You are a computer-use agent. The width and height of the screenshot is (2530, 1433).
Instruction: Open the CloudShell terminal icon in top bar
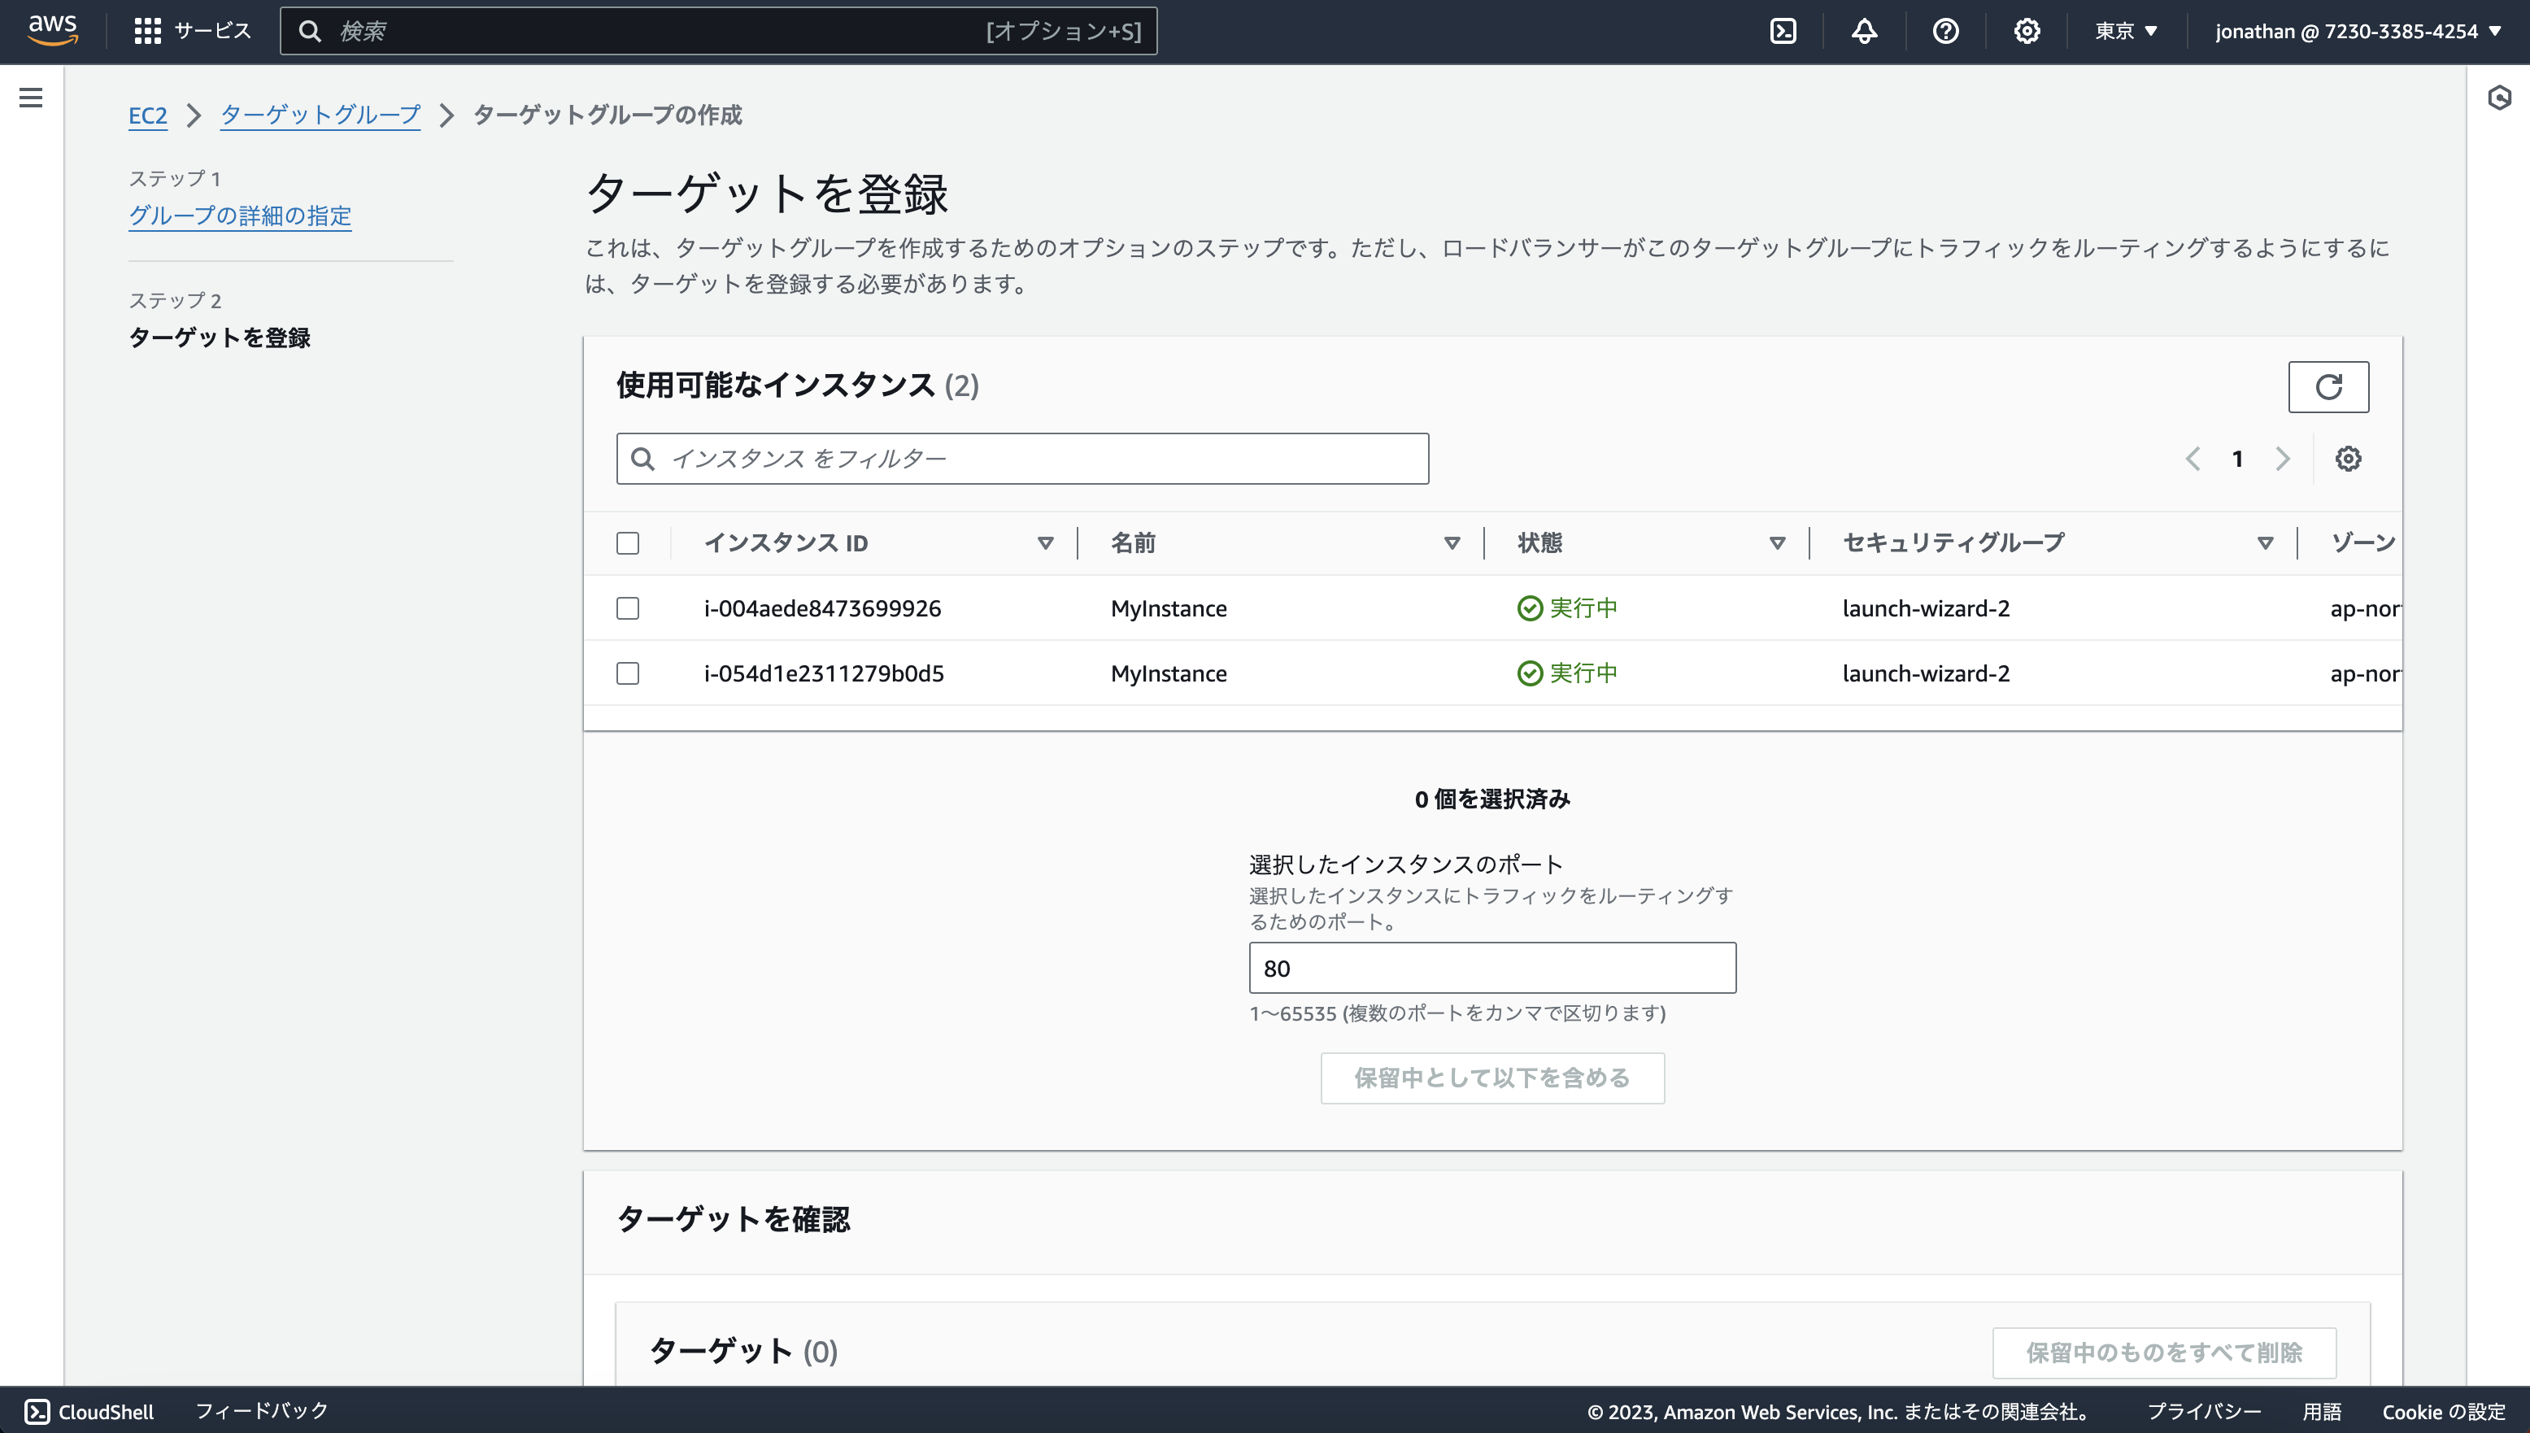tap(1784, 31)
